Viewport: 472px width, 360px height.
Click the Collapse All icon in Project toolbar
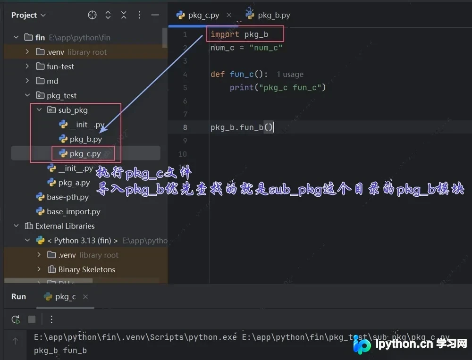124,15
